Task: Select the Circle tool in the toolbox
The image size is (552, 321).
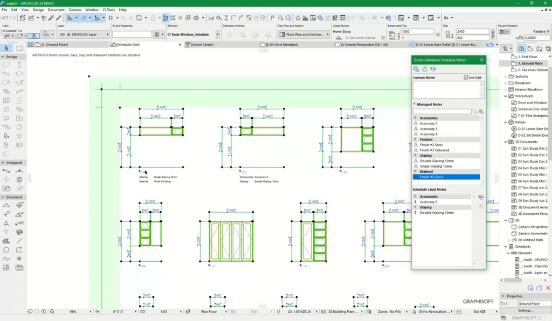Action: point(6,250)
